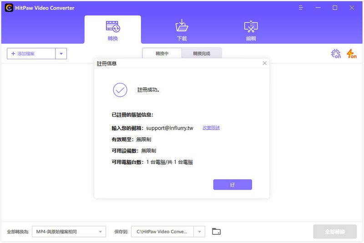This screenshot has height=243, width=364.
Task: Expand the add files dropdown arrow
Action: pyautogui.click(x=61, y=54)
